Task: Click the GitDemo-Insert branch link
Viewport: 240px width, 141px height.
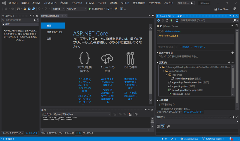Action: (173, 31)
